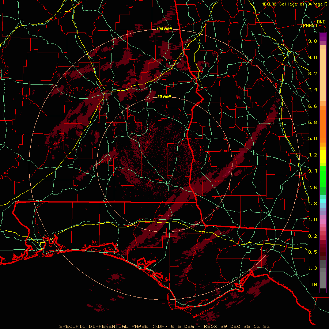Click the 7.4 value on the color scale
Viewport: 329px width, 329px height.
point(313,90)
